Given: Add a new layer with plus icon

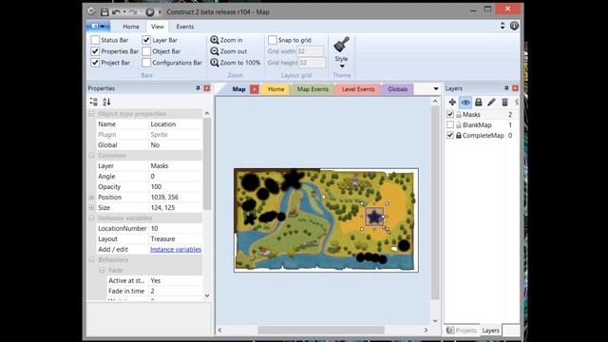Looking at the screenshot, I should tap(452, 102).
